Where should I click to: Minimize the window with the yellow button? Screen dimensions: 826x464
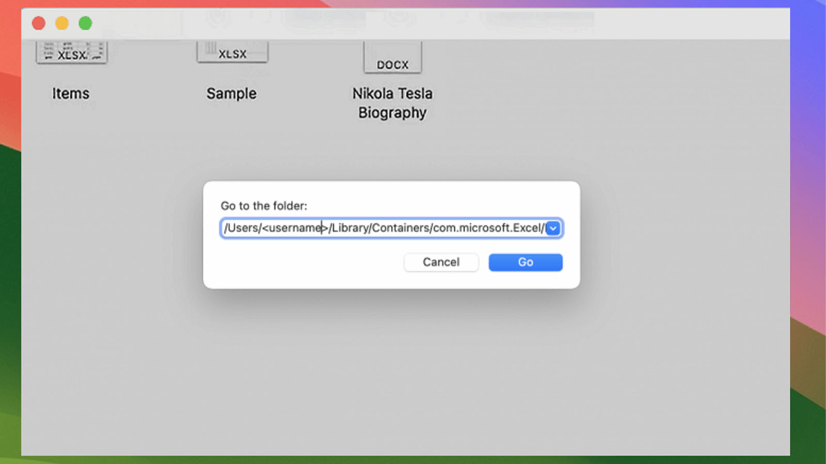(x=62, y=23)
